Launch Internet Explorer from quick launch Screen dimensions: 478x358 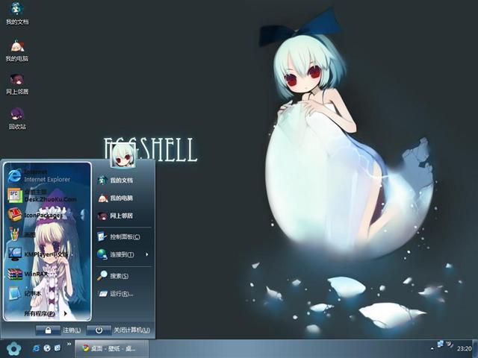36,348
